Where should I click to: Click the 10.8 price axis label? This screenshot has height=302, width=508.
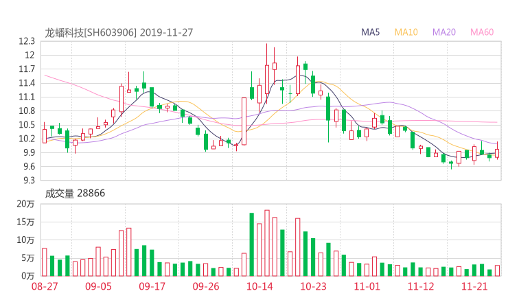point(27,111)
